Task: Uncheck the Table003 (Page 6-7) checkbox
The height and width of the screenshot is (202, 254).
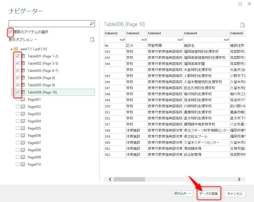Action: click(18, 71)
